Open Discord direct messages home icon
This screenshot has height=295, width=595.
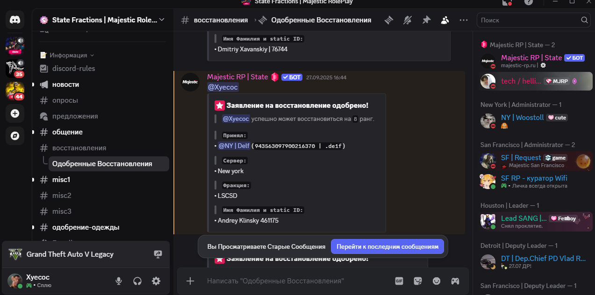15,20
